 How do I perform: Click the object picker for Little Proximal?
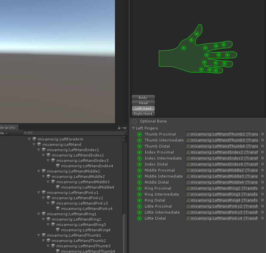coord(262,206)
